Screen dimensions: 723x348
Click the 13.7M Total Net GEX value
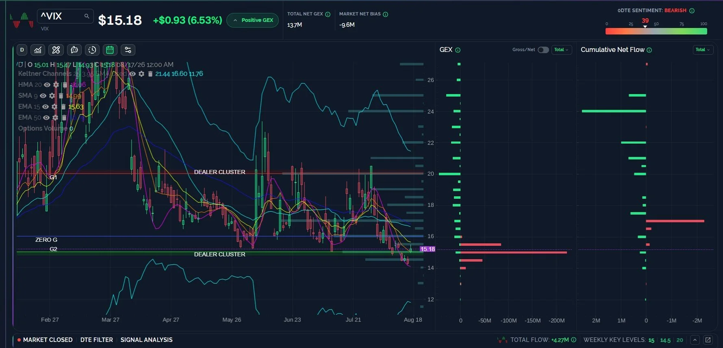[x=295, y=25]
